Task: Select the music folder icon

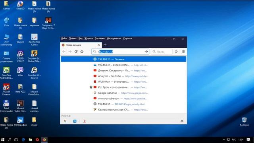Action: pyautogui.click(x=34, y=122)
